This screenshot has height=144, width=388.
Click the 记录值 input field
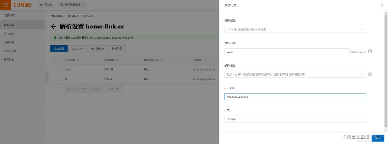point(295,97)
